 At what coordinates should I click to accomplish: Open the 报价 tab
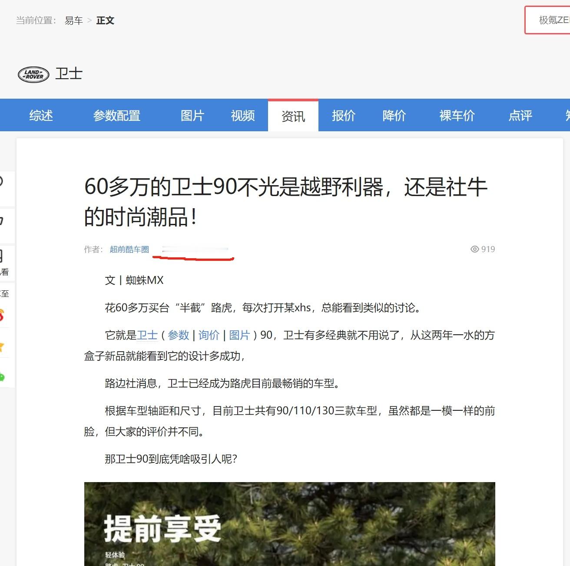[344, 116]
